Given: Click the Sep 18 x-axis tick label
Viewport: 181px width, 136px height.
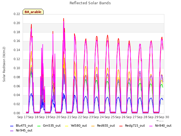Looking at the screenshot, I should 33,117.
